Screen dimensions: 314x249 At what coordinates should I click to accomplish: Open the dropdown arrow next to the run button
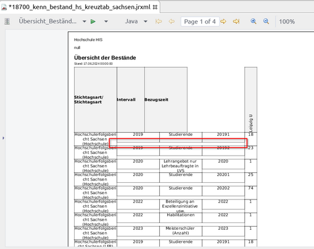click(106, 22)
